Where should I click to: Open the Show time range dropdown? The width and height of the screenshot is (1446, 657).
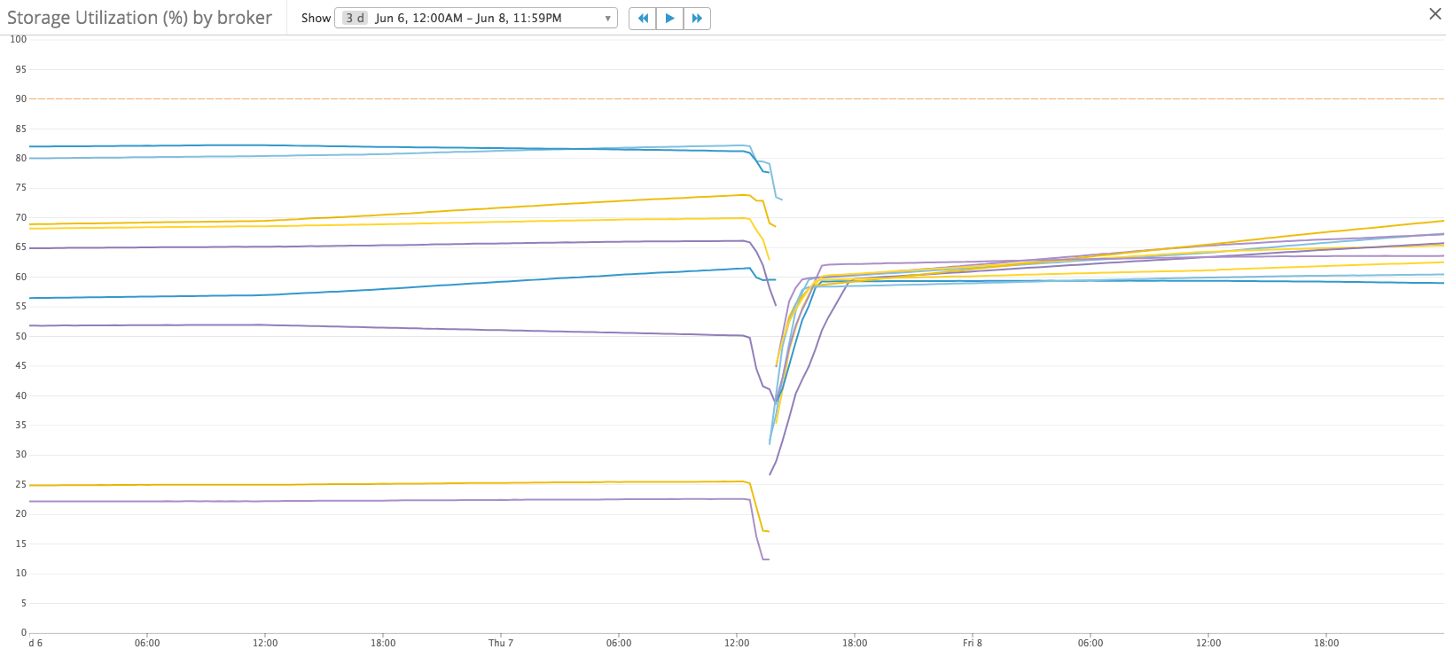click(475, 19)
